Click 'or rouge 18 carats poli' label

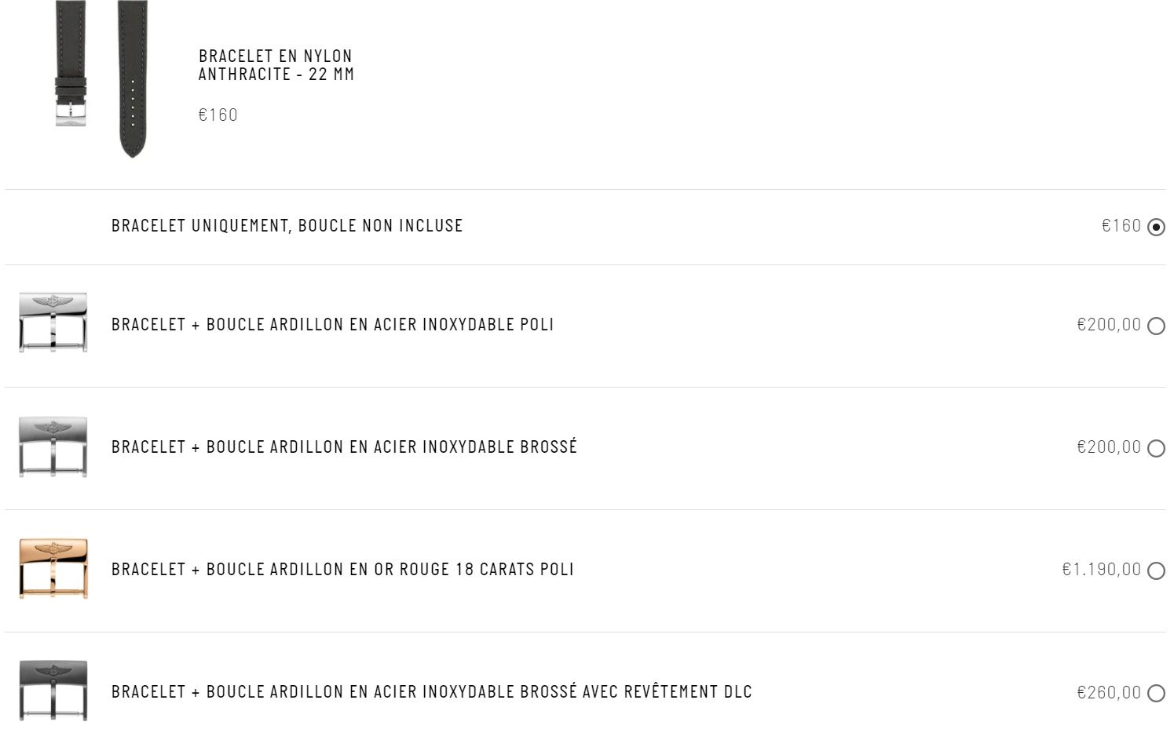(474, 570)
